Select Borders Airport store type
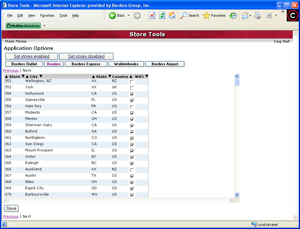300x229 pixels. [165, 64]
